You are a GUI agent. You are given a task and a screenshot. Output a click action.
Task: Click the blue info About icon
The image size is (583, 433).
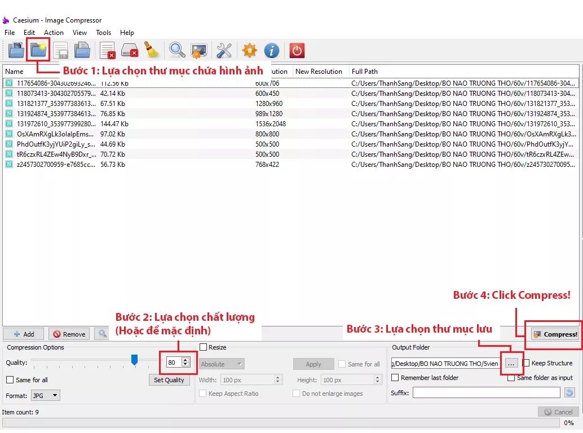pyautogui.click(x=272, y=51)
